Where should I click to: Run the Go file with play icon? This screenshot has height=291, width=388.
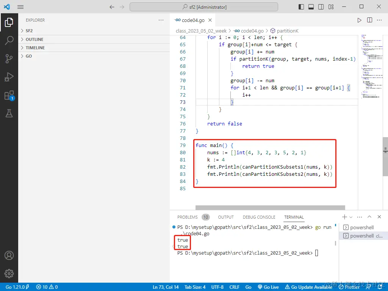(x=359, y=20)
